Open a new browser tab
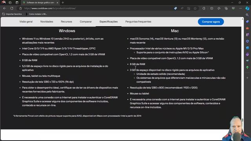 (x=63, y=3)
